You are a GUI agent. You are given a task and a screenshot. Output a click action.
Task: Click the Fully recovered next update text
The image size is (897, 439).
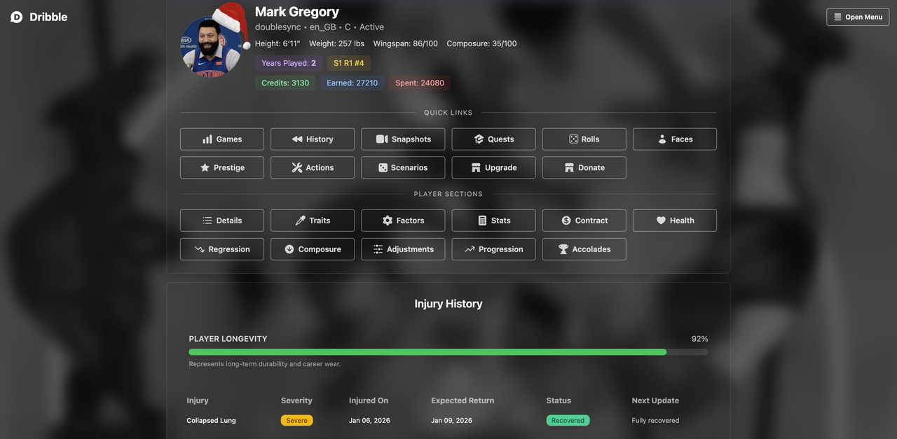(655, 421)
